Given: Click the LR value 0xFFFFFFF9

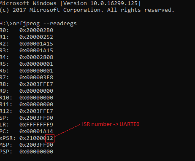Looking at the screenshot, I should 36,125.
